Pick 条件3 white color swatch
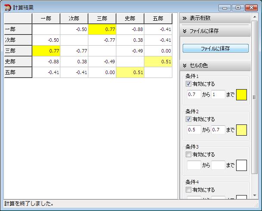 241,165
